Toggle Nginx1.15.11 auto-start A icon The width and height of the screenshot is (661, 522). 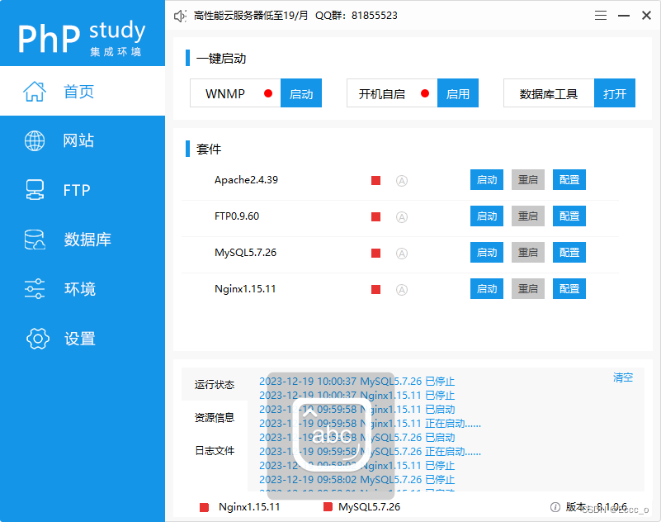pos(402,289)
